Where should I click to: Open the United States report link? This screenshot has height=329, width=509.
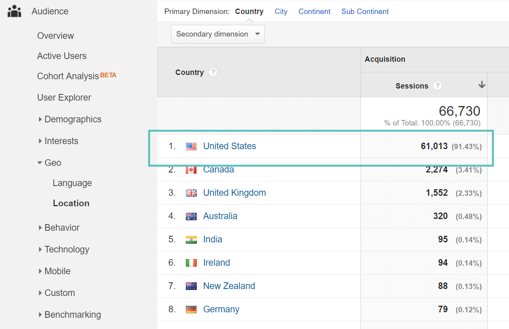(229, 146)
